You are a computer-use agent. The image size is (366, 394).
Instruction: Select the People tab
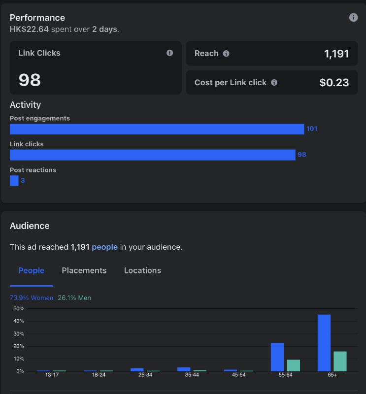pyautogui.click(x=31, y=270)
